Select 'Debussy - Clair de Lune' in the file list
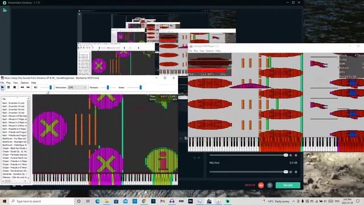 (x=14, y=177)
